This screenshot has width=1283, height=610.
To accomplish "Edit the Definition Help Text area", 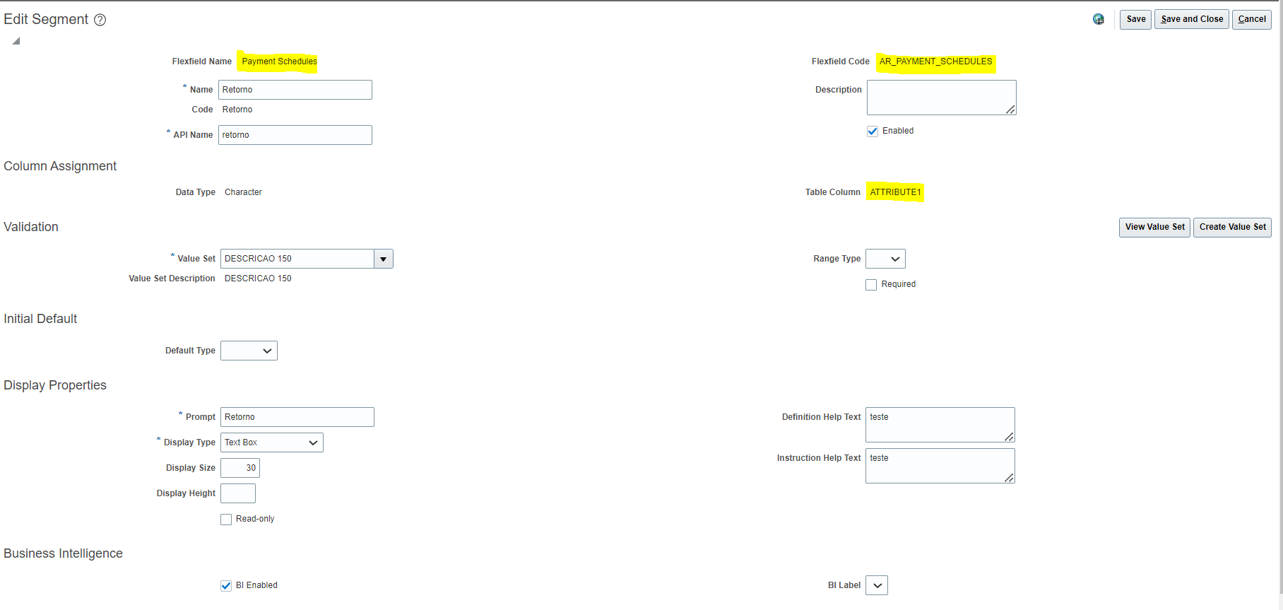I will click(940, 425).
